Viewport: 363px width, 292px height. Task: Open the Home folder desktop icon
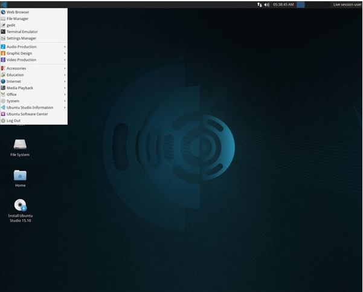click(20, 175)
